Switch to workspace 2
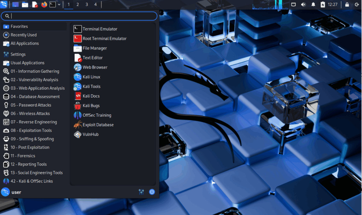 (77, 4)
